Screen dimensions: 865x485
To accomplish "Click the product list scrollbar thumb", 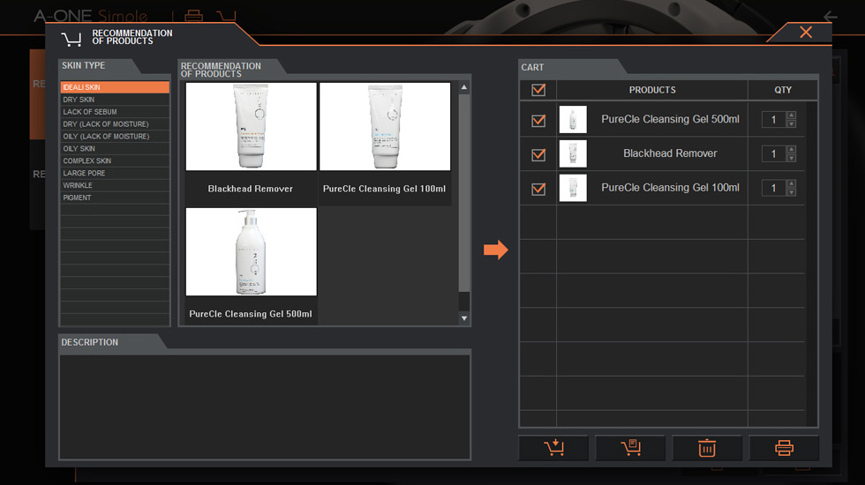I will (464, 193).
